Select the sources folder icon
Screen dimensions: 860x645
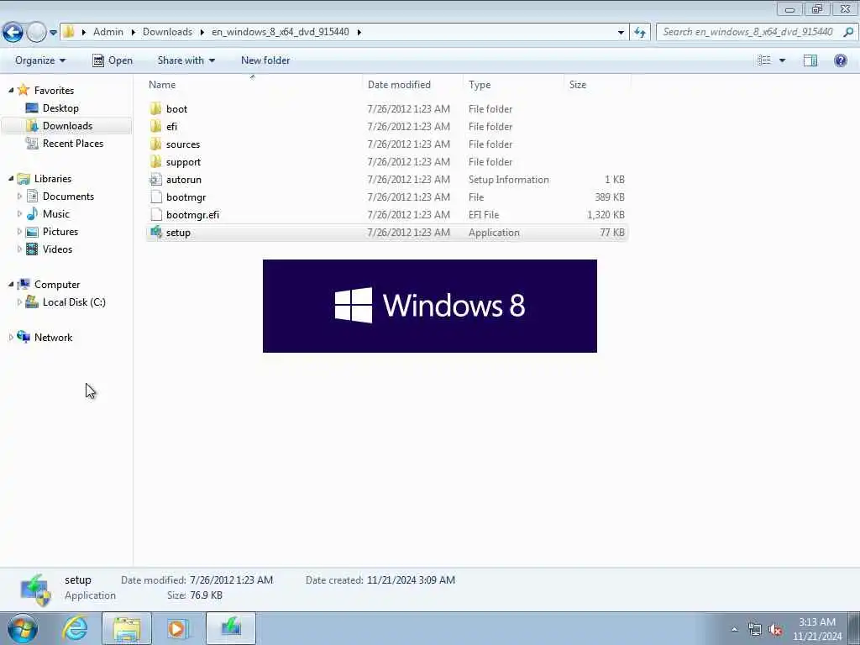pyautogui.click(x=155, y=144)
